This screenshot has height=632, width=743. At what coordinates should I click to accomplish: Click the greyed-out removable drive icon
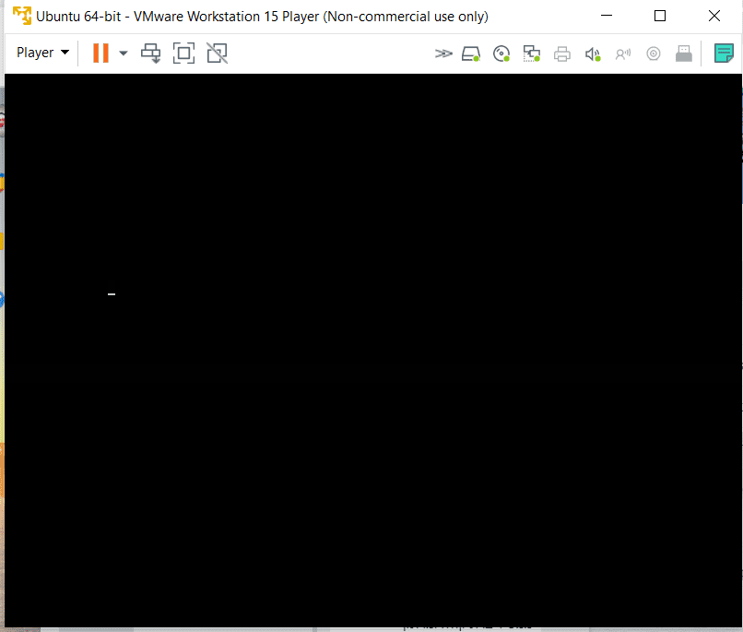click(684, 54)
